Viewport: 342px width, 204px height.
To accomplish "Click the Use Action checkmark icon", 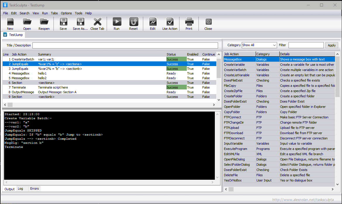I will click(x=170, y=22).
